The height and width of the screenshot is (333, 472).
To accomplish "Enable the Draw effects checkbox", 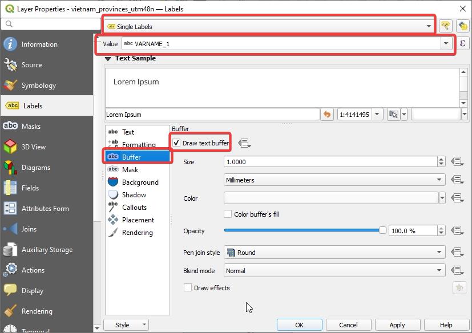I will pyautogui.click(x=188, y=288).
